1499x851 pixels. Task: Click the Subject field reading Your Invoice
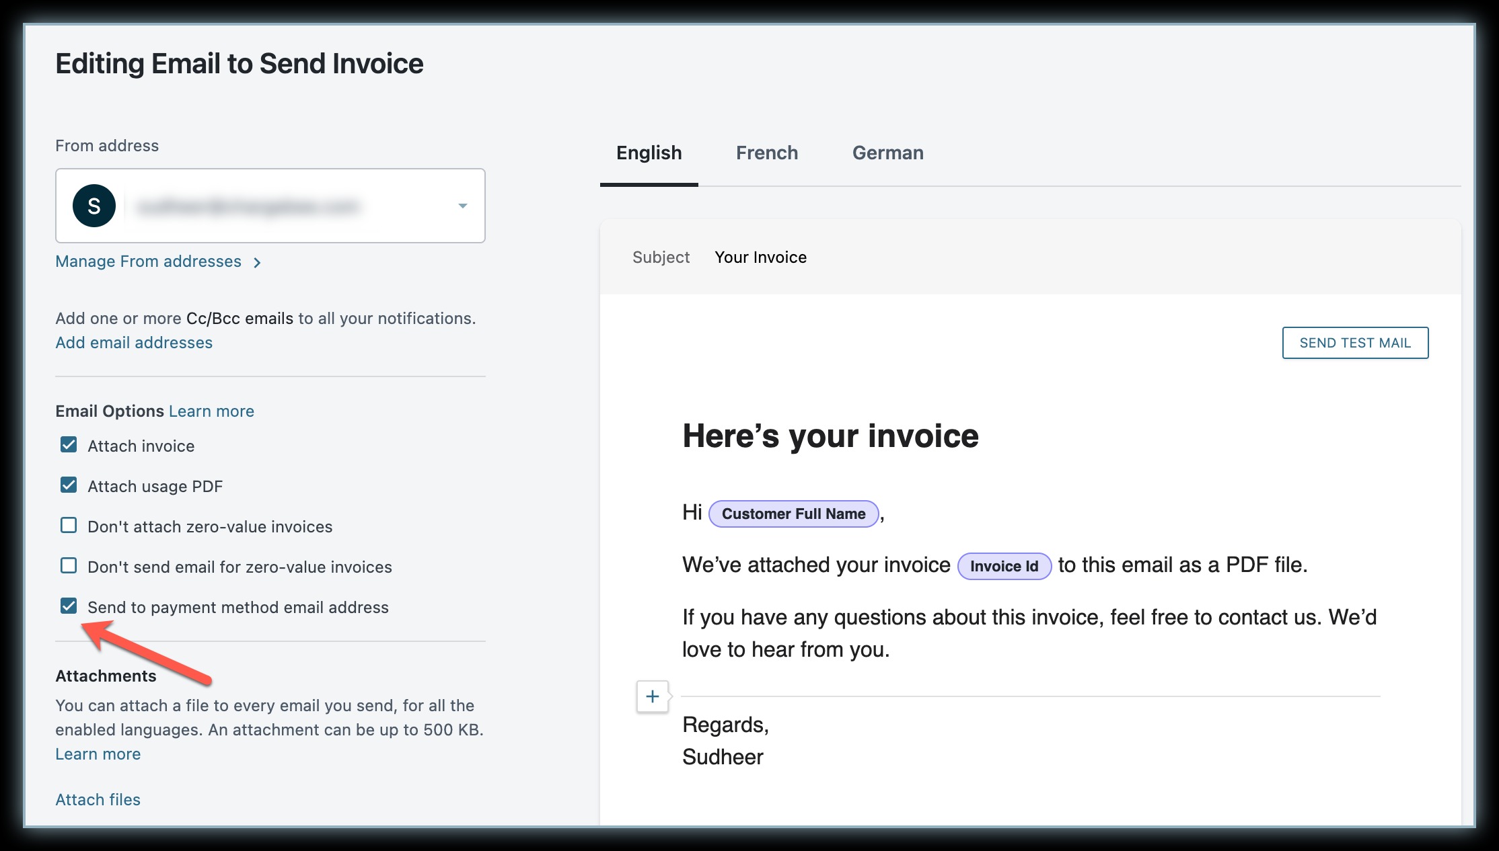click(x=760, y=257)
